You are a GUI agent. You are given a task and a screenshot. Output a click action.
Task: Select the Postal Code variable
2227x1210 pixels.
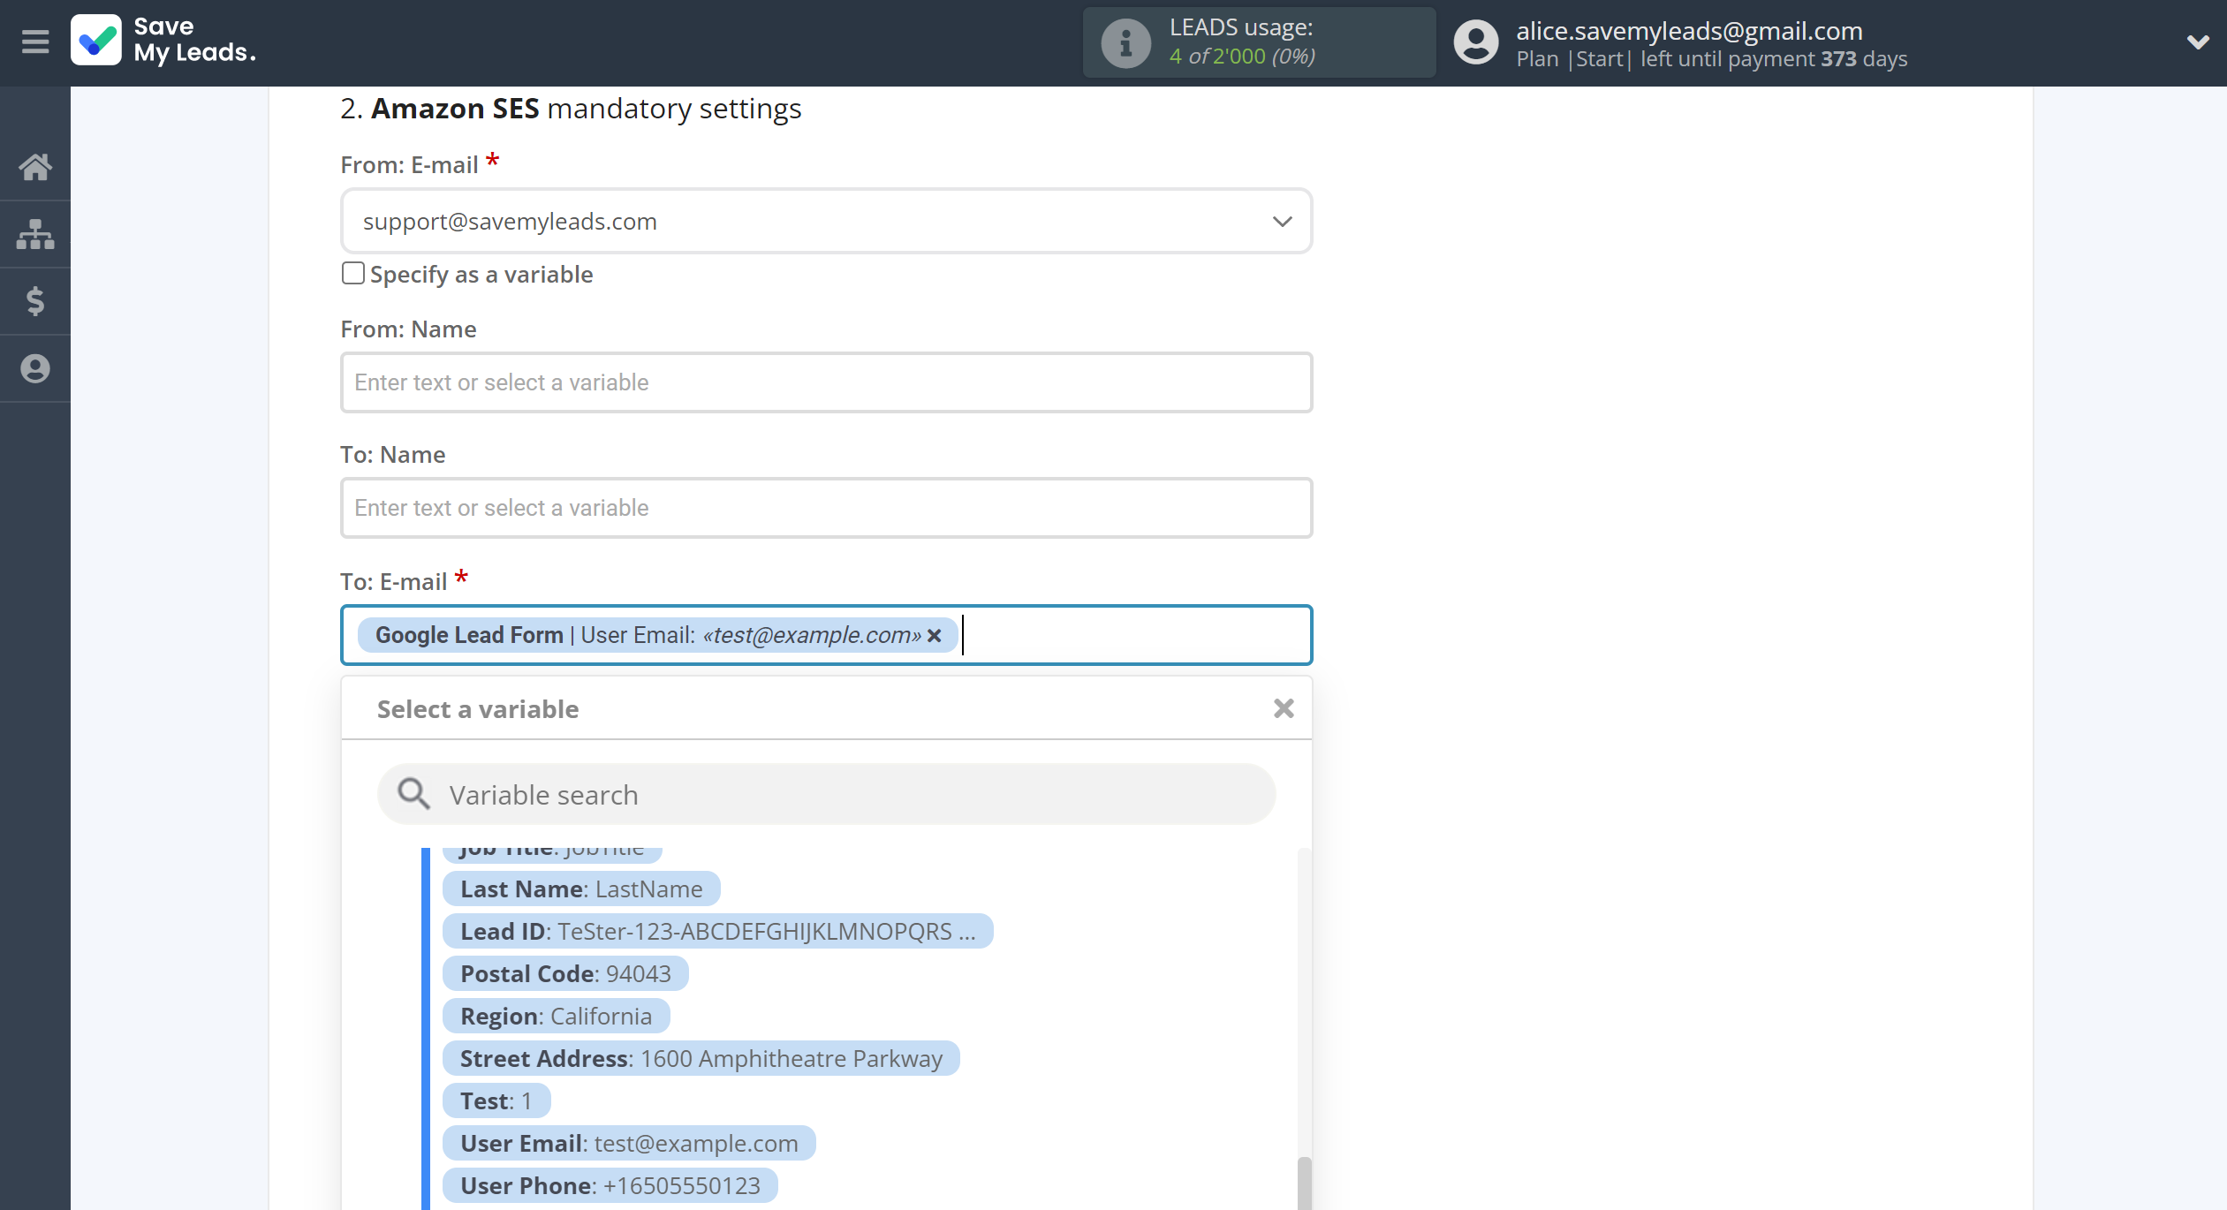(565, 974)
